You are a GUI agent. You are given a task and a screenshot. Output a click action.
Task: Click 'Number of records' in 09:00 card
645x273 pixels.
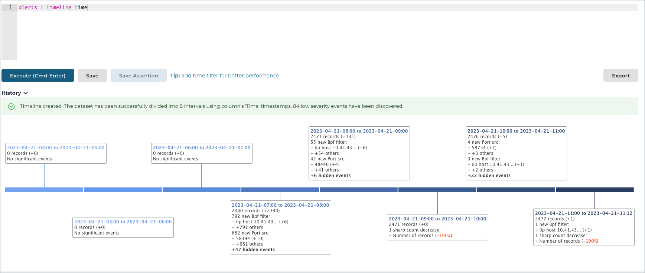coord(413,236)
